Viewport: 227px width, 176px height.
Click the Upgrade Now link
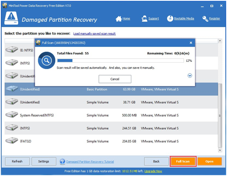click(153, 171)
